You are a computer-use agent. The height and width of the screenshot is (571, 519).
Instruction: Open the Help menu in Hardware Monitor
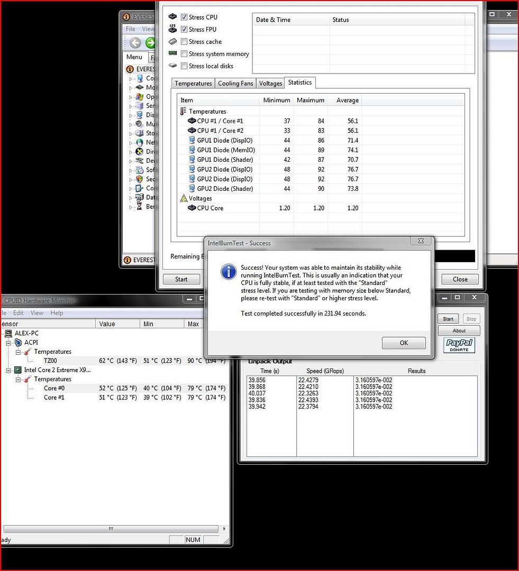click(x=57, y=313)
